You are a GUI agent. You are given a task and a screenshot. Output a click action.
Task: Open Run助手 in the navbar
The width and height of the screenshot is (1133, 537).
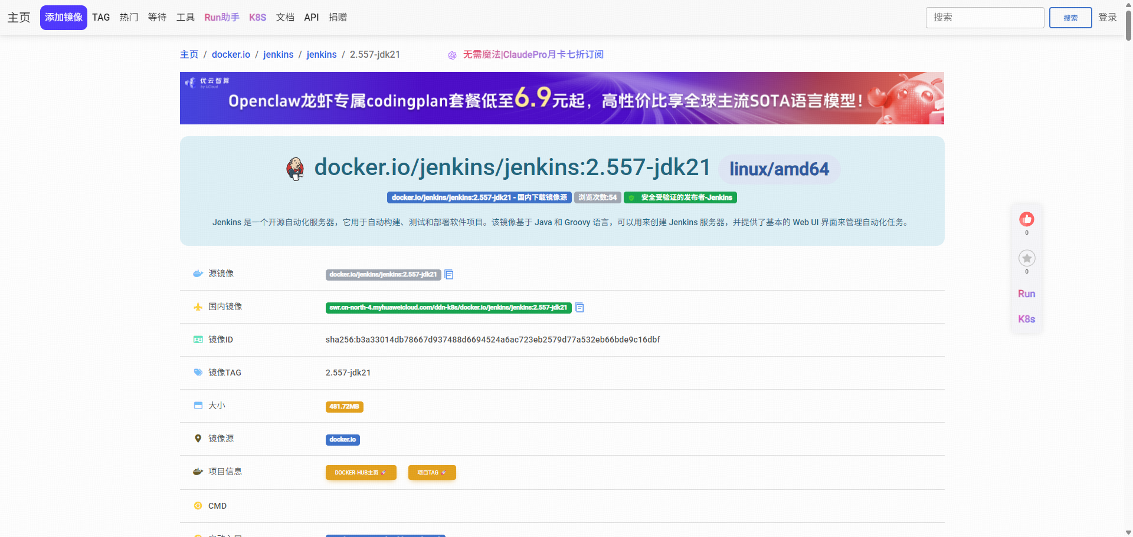pos(222,18)
